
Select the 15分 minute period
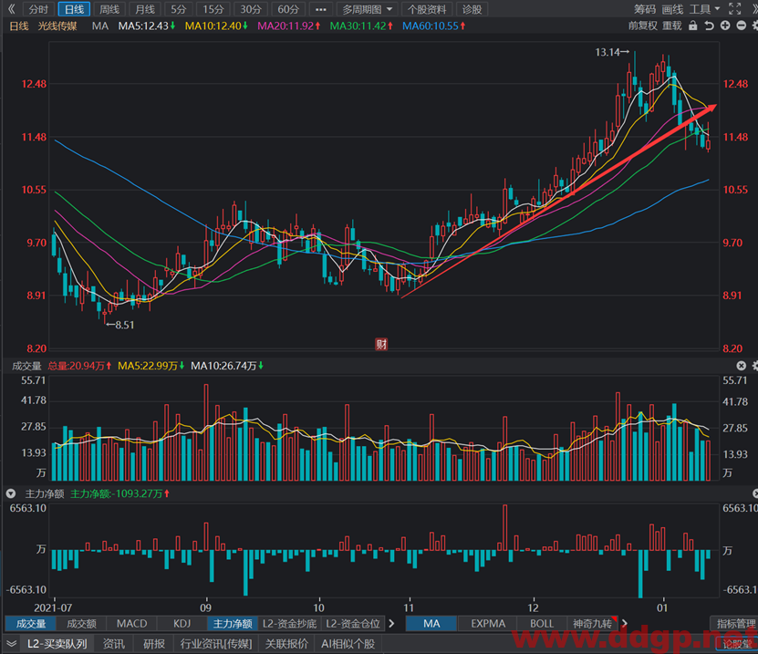(213, 9)
